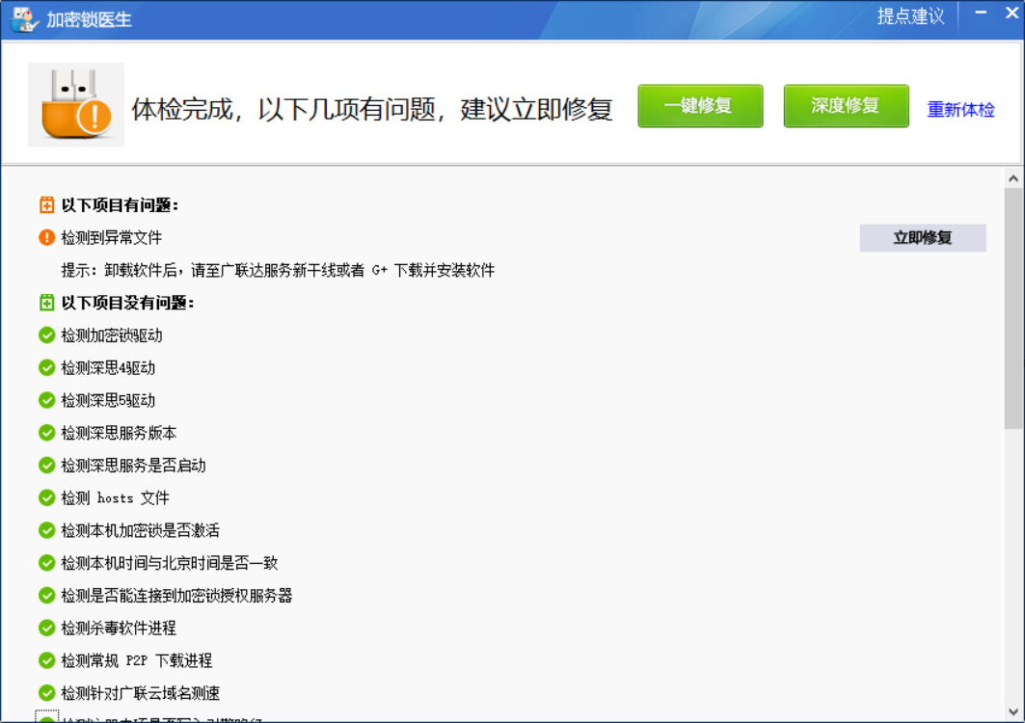Select the 检测深思4驱动 item text
Viewport: 1025px width, 723px height.
tap(108, 368)
